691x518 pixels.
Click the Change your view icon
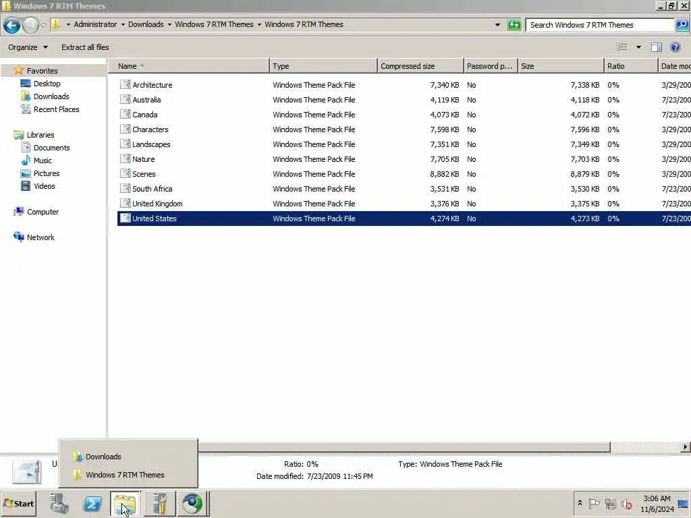pos(621,47)
